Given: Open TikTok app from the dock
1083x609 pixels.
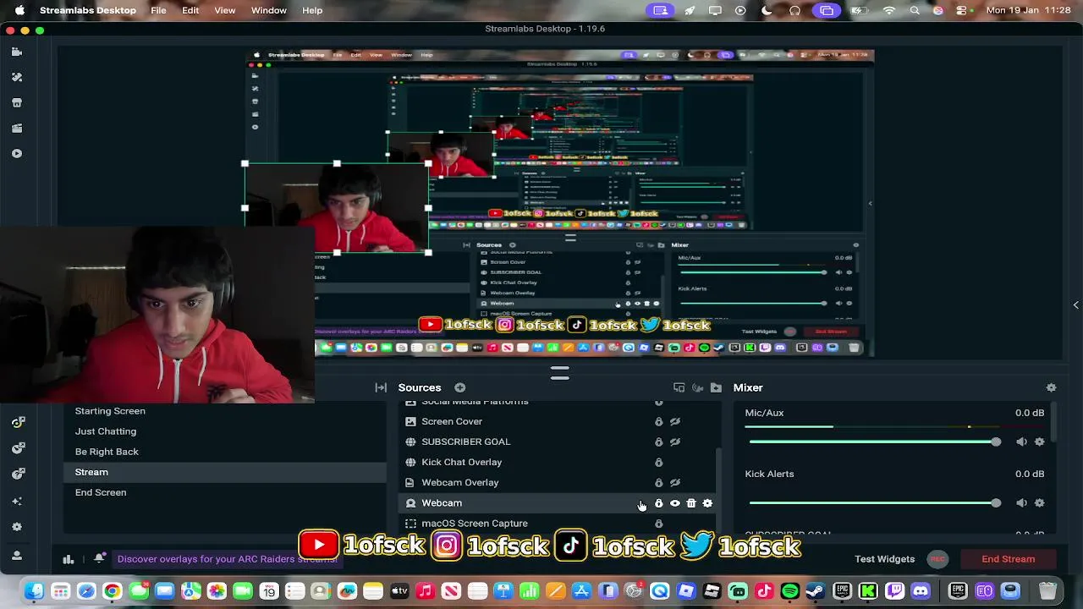Looking at the screenshot, I should [x=763, y=591].
